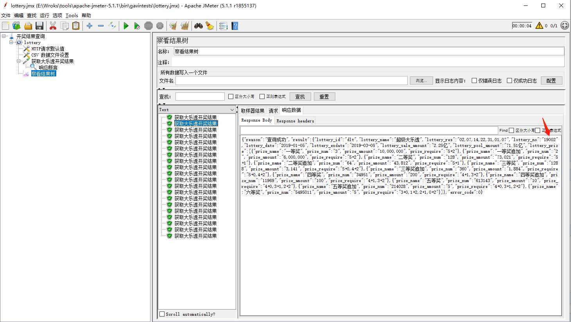Switch to the 请求 tab

point(273,111)
